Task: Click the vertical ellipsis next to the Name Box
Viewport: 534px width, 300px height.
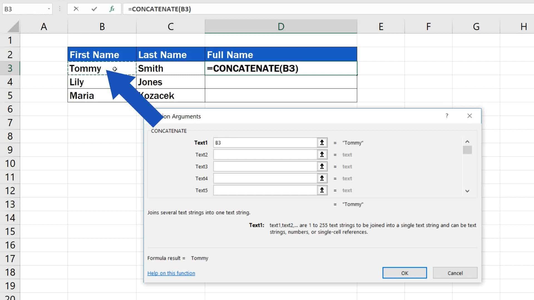Action: point(59,9)
